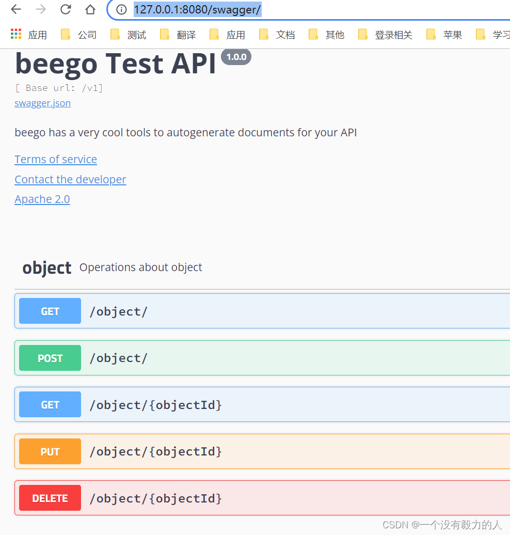Click the browser back arrow

pyautogui.click(x=16, y=9)
